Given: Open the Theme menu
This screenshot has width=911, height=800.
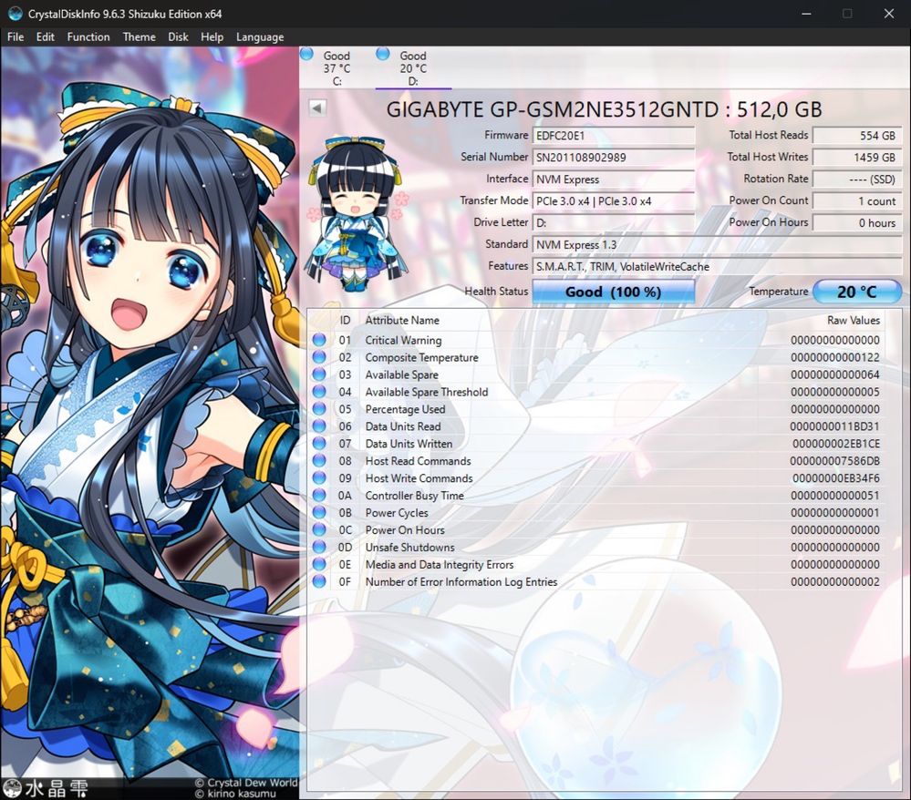Looking at the screenshot, I should point(140,36).
